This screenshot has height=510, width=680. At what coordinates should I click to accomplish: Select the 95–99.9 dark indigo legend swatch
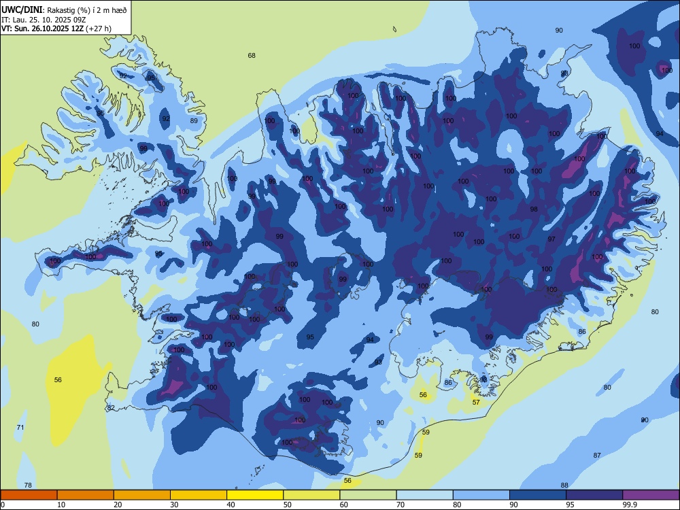point(594,495)
